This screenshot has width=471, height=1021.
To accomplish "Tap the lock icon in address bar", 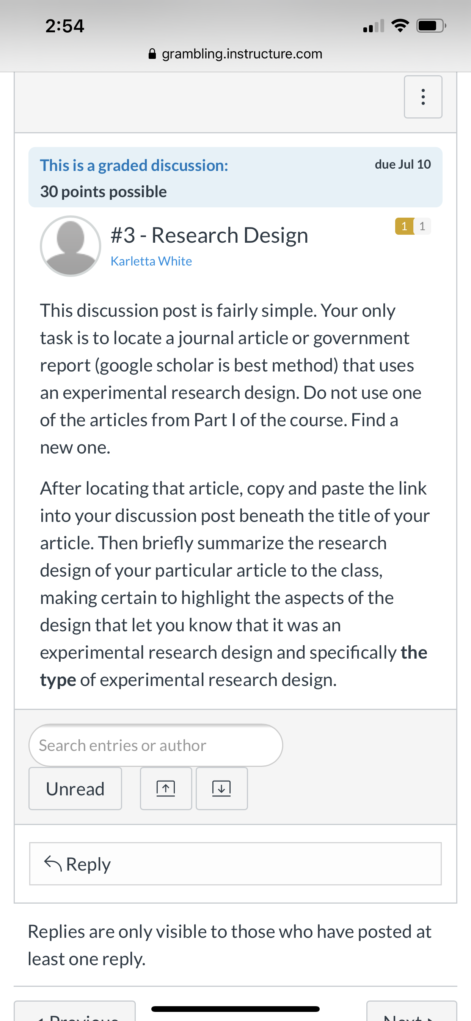I will (x=152, y=54).
